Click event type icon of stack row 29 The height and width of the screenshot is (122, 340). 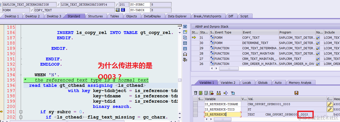tap(212, 48)
